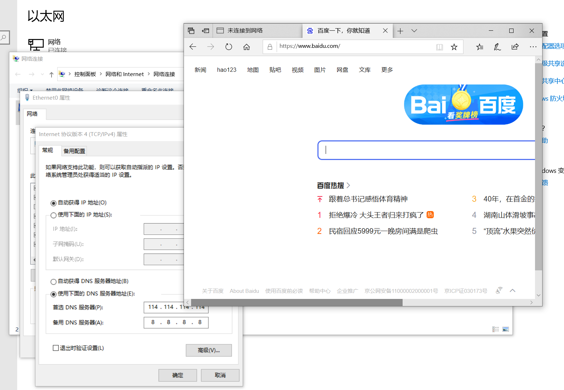Click up arrow in 网络连接 window
The height and width of the screenshot is (390, 564).
coord(51,74)
